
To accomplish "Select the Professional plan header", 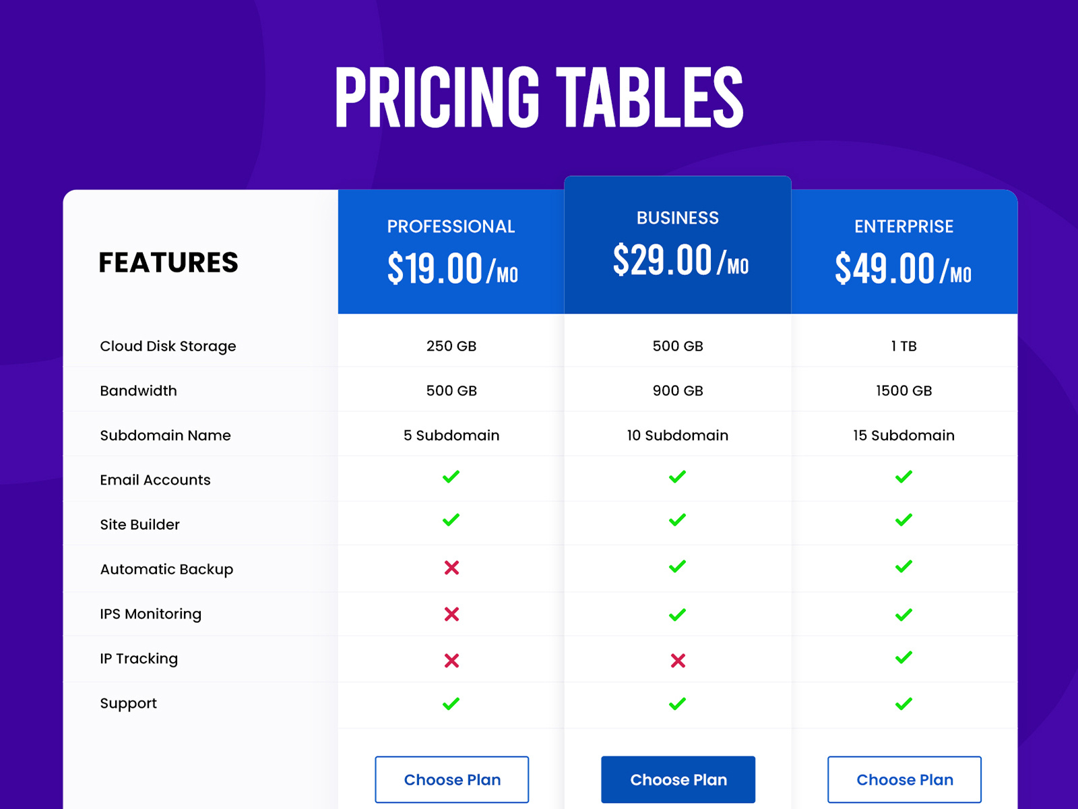I will click(x=451, y=227).
